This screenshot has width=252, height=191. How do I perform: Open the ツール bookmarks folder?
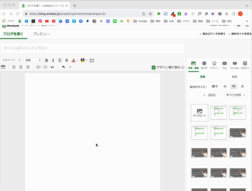(x=213, y=21)
